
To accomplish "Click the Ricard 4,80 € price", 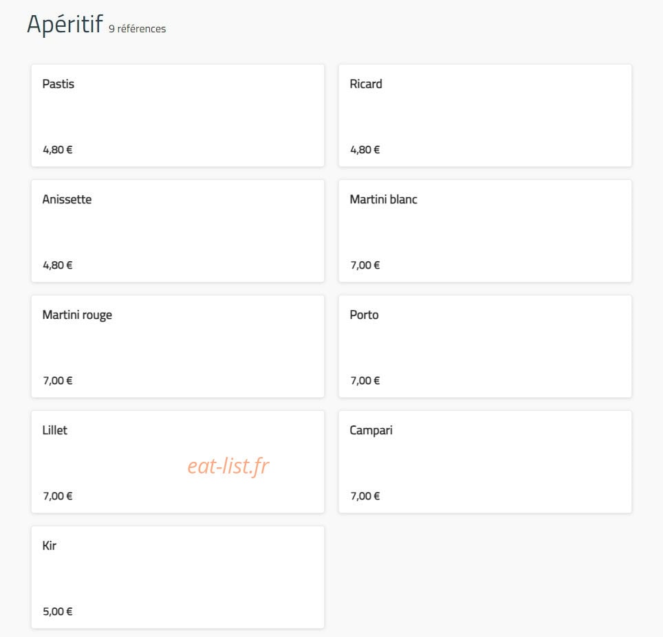I will [365, 150].
